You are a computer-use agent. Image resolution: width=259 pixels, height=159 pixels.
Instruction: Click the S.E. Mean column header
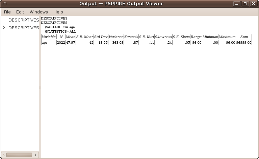pyautogui.click(x=85, y=37)
